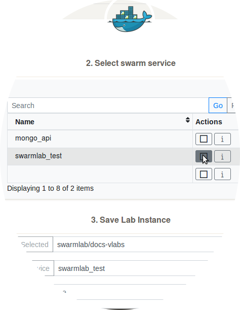Screen dimensions: 240x310
Task: Focus the Search input field
Action: [x=108, y=106]
